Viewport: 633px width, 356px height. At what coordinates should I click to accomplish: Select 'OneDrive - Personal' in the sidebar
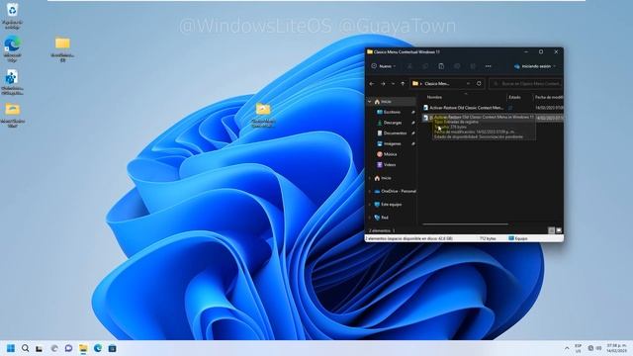point(398,191)
